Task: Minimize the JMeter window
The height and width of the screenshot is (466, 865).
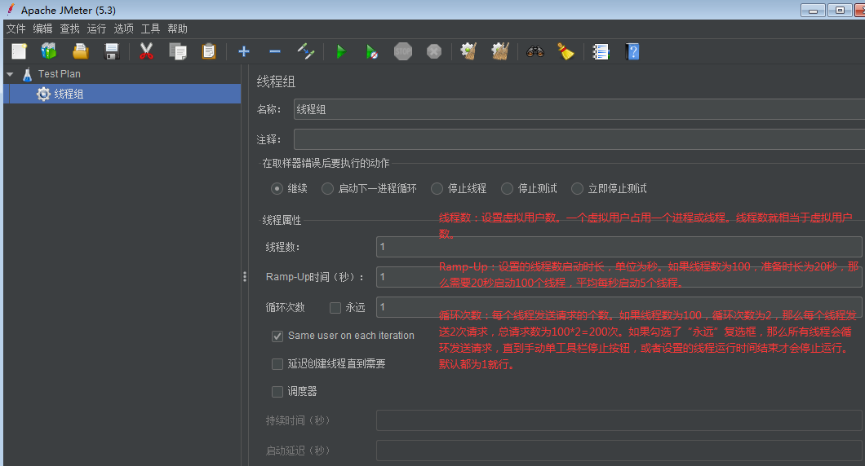Action: [813, 10]
